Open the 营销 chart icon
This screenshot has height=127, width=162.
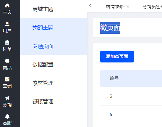7,79
